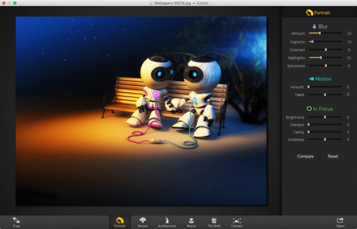
Task: Click the Motion section icon
Action: click(311, 79)
